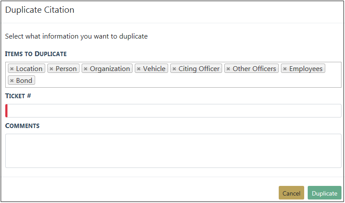
Task: Select the Other Officers tag label
Action: click(255, 69)
